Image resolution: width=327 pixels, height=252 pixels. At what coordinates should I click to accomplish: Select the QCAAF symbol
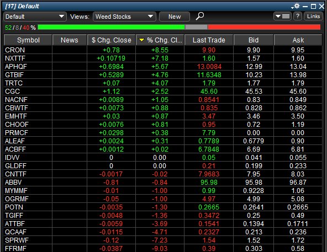click(x=15, y=232)
